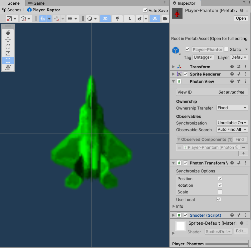
Task: Click Open prefab button
Action: click(x=241, y=18)
